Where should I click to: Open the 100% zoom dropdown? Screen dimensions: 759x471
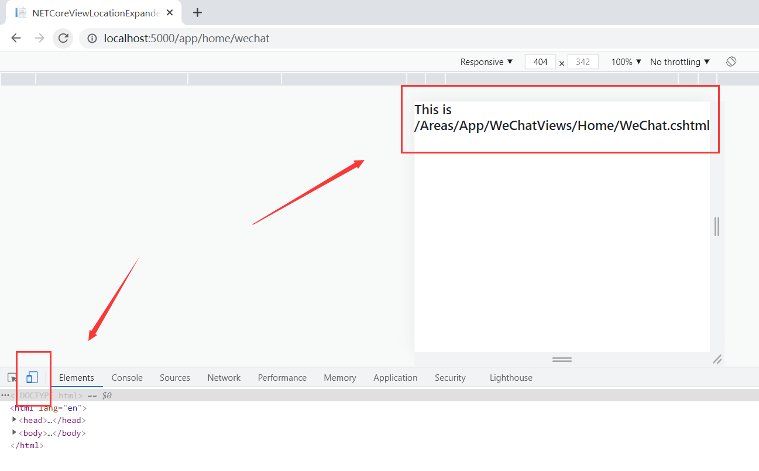(x=626, y=62)
